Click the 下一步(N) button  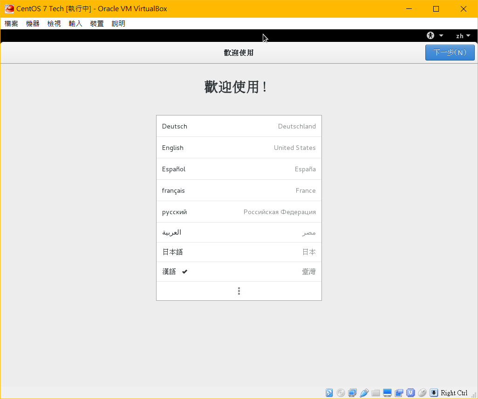click(x=450, y=53)
